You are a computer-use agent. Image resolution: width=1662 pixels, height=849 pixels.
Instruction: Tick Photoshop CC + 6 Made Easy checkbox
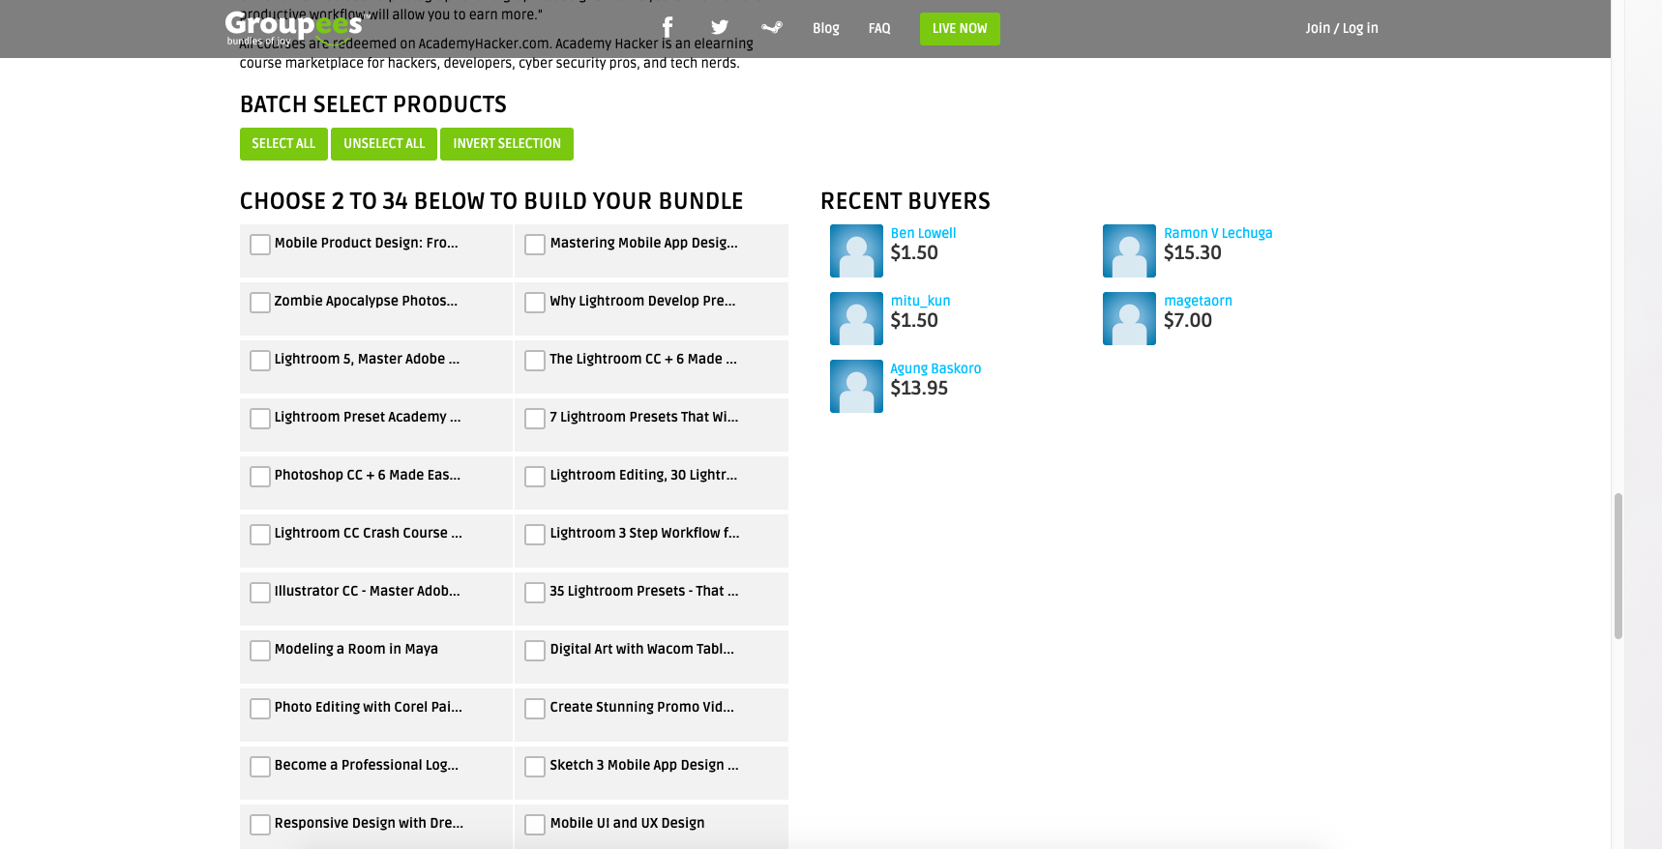click(260, 477)
